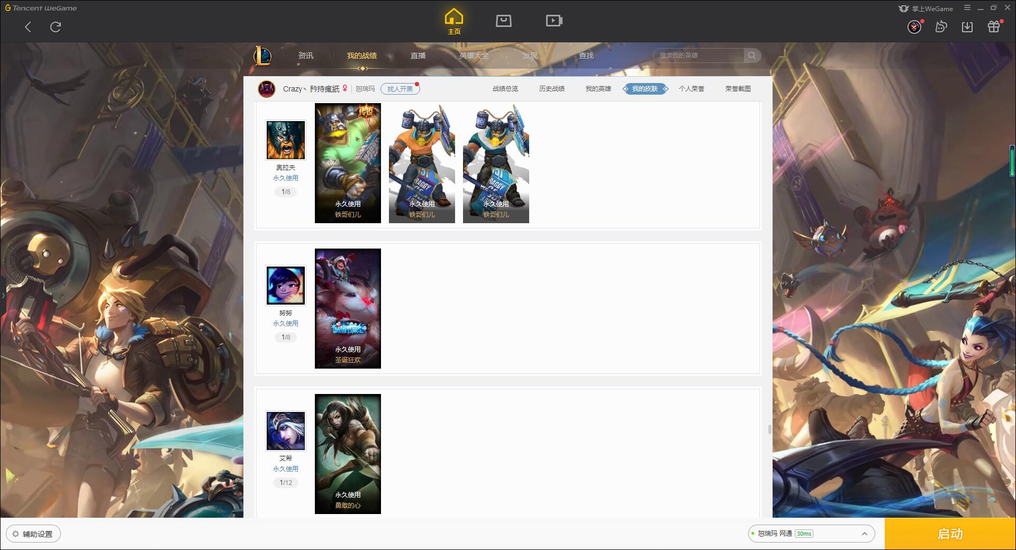Open the video live icon in header

554,21
